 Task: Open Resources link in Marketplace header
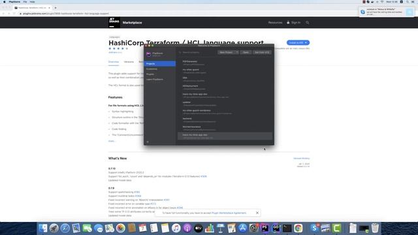coord(275,23)
